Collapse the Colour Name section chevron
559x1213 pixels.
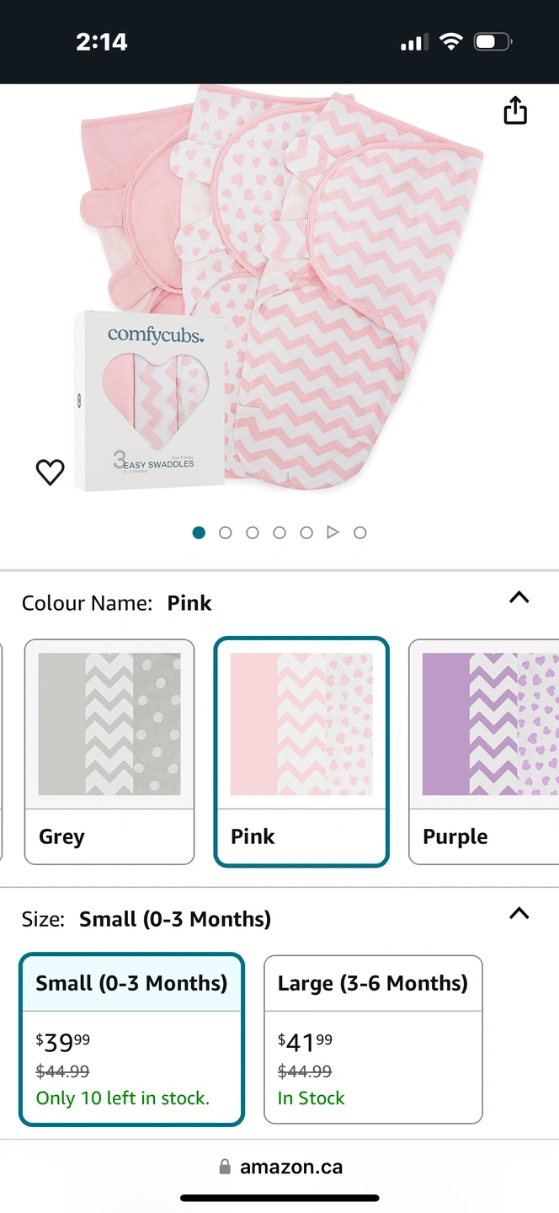pyautogui.click(x=519, y=598)
